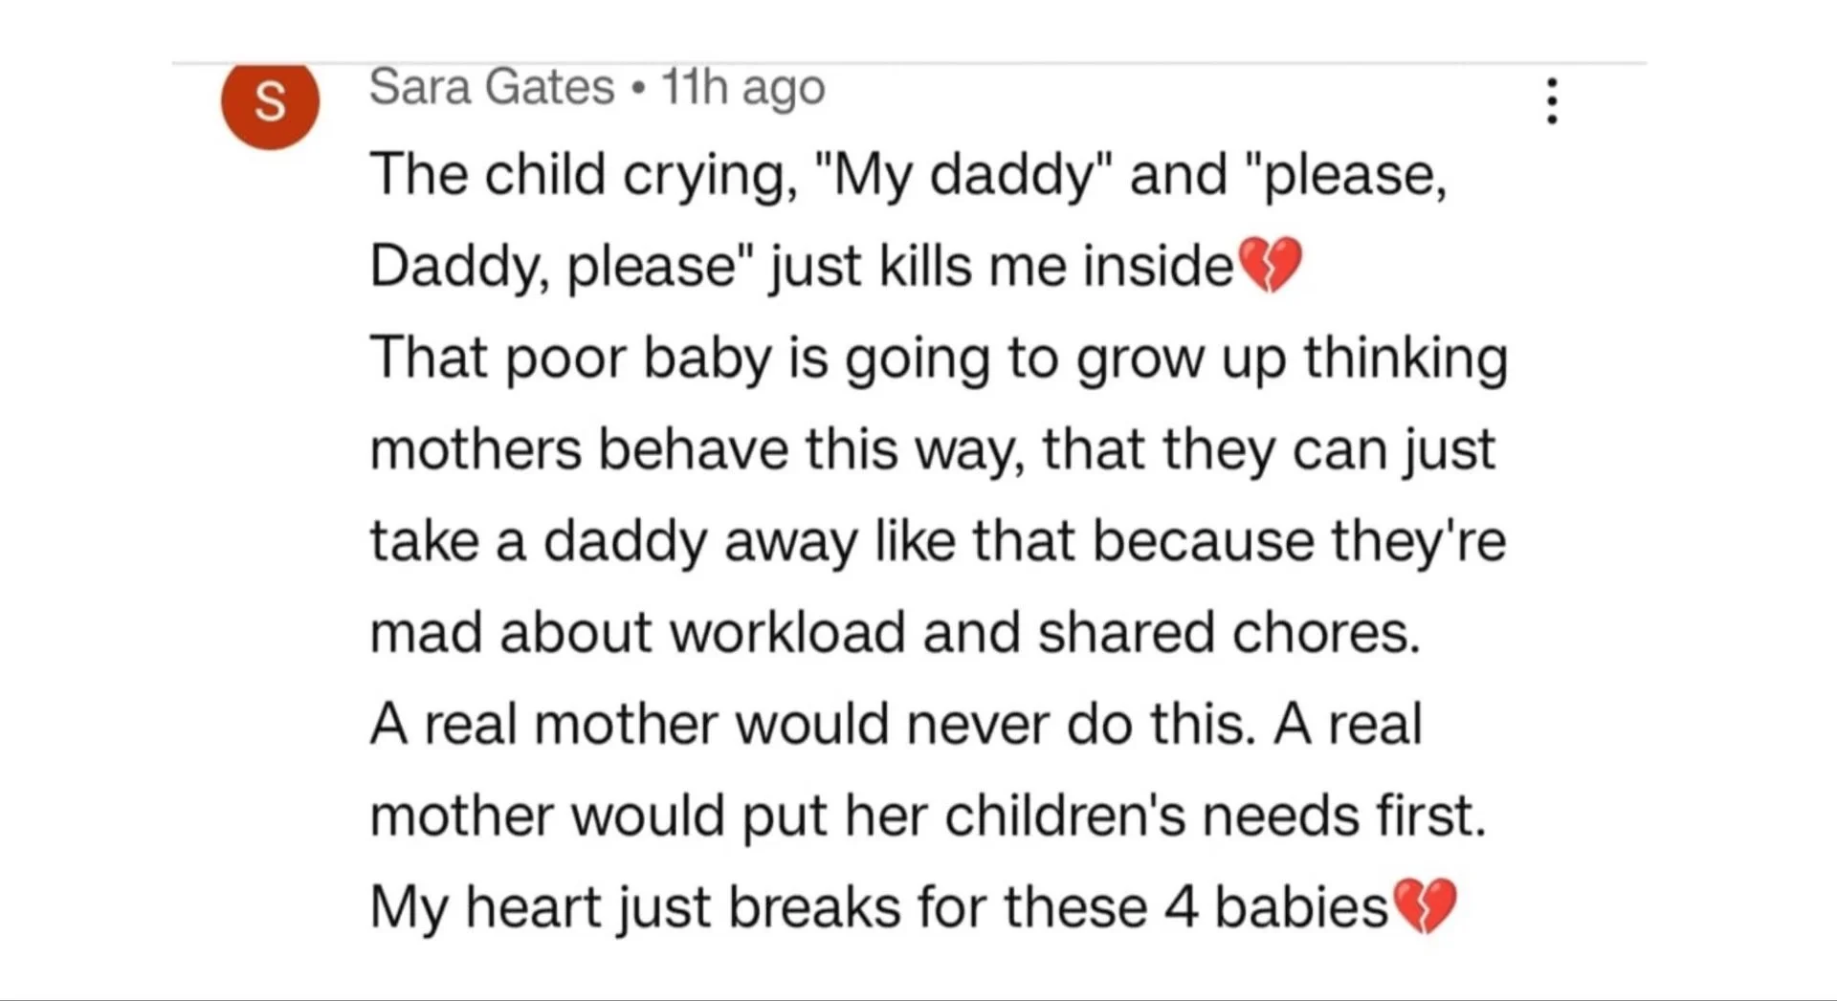Viewport: 1837px width, 1001px height.
Task: Open Sara Gates' profile from her name
Action: [x=492, y=87]
